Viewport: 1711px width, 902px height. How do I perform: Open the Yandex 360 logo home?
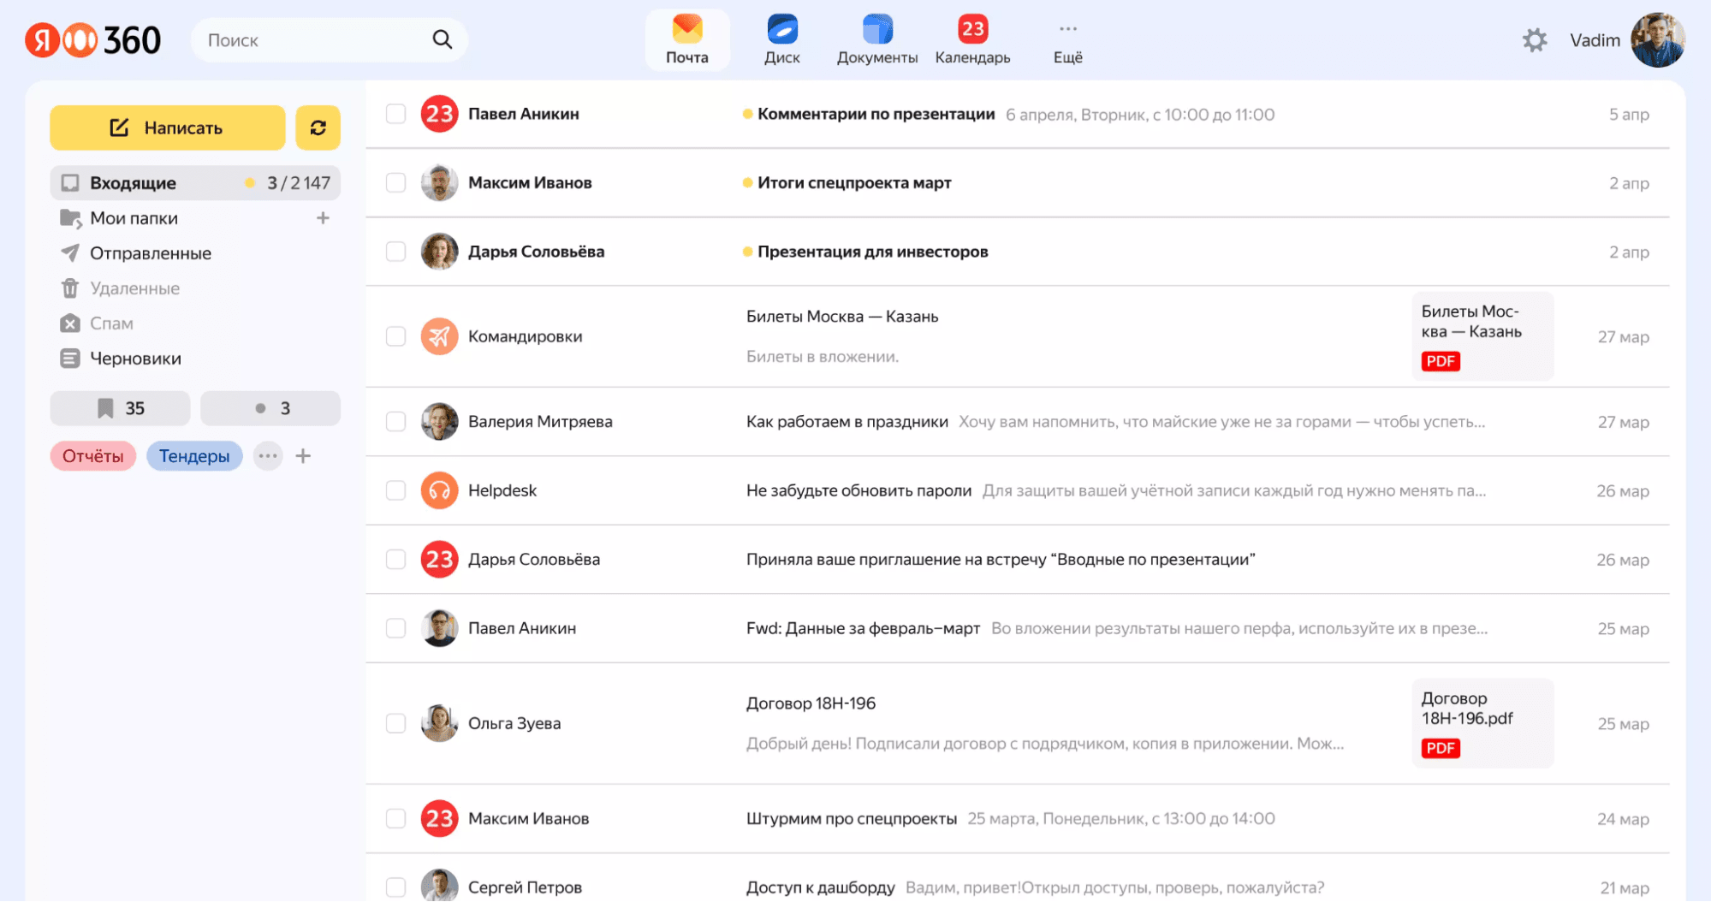(92, 40)
